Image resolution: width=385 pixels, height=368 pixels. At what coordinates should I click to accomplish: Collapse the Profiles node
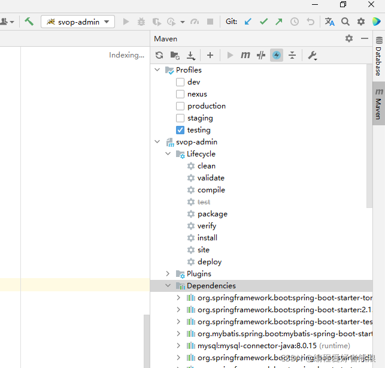157,70
